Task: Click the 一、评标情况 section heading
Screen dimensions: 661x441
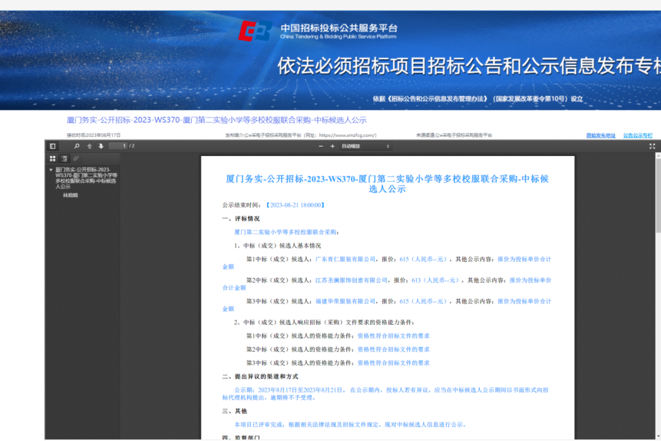Action: pos(241,218)
